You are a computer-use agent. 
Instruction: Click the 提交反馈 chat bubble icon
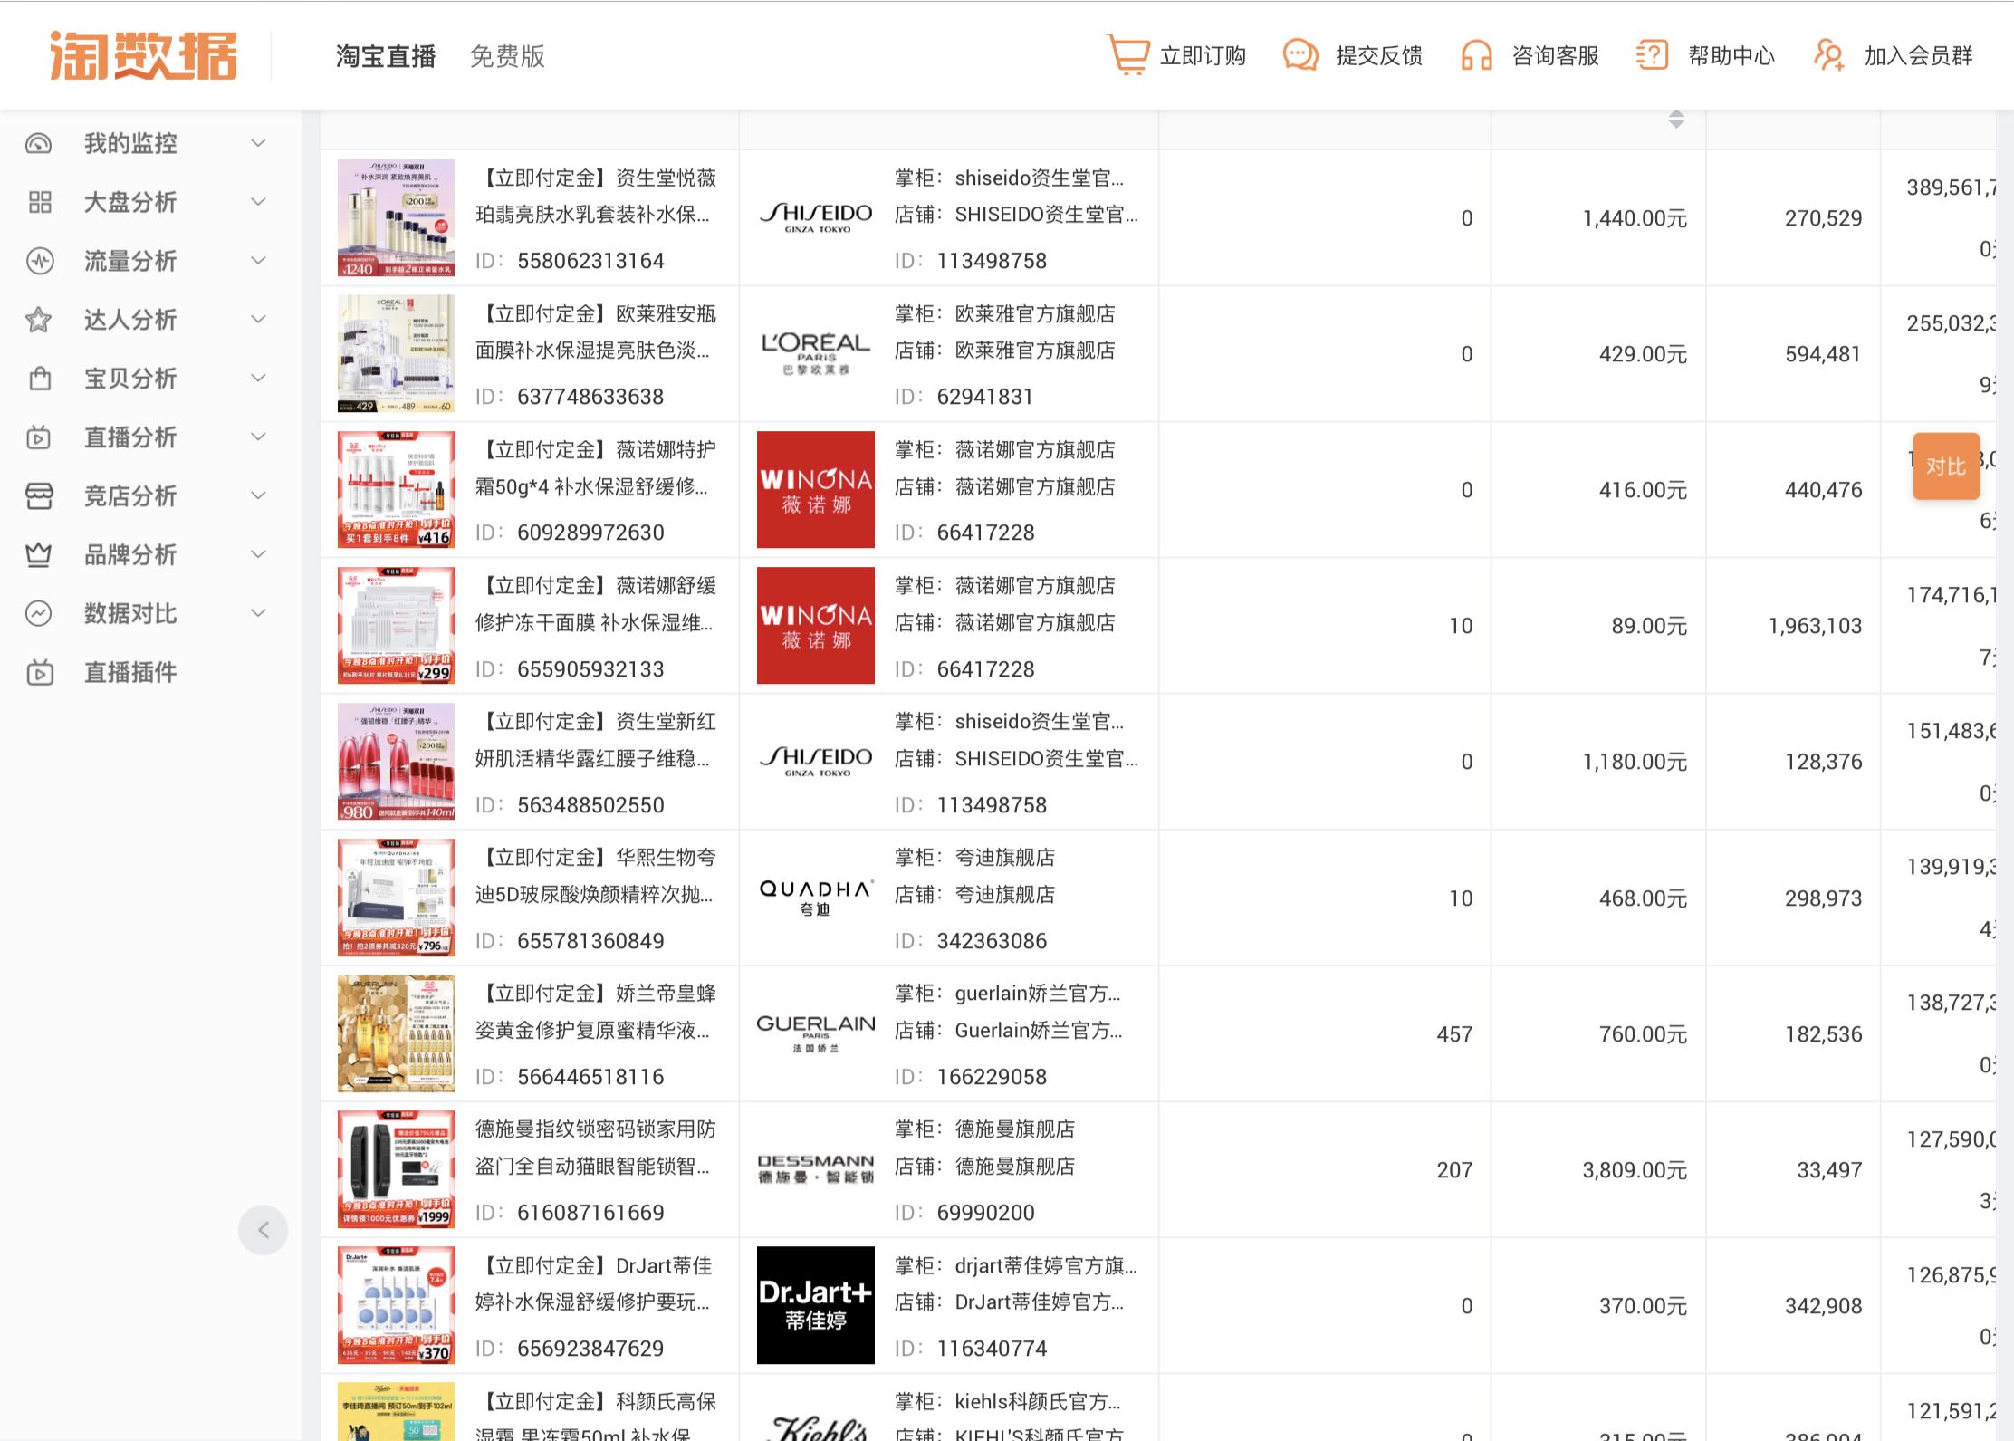pos(1300,55)
